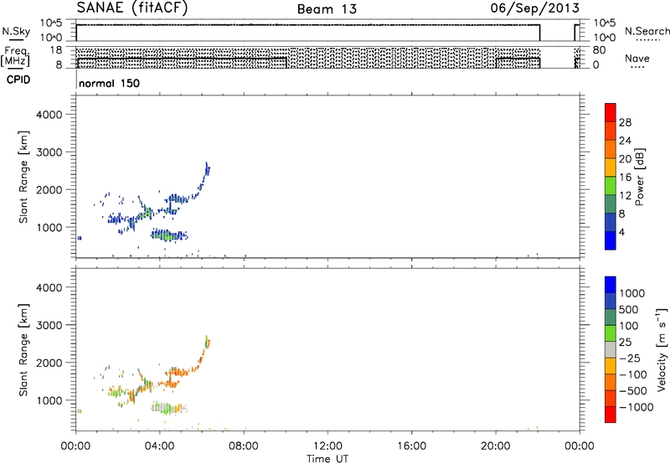Click the orange rising trace near 06:00 in velocity panel
Image resolution: width=670 pixels, height=464 pixels.
click(x=202, y=353)
